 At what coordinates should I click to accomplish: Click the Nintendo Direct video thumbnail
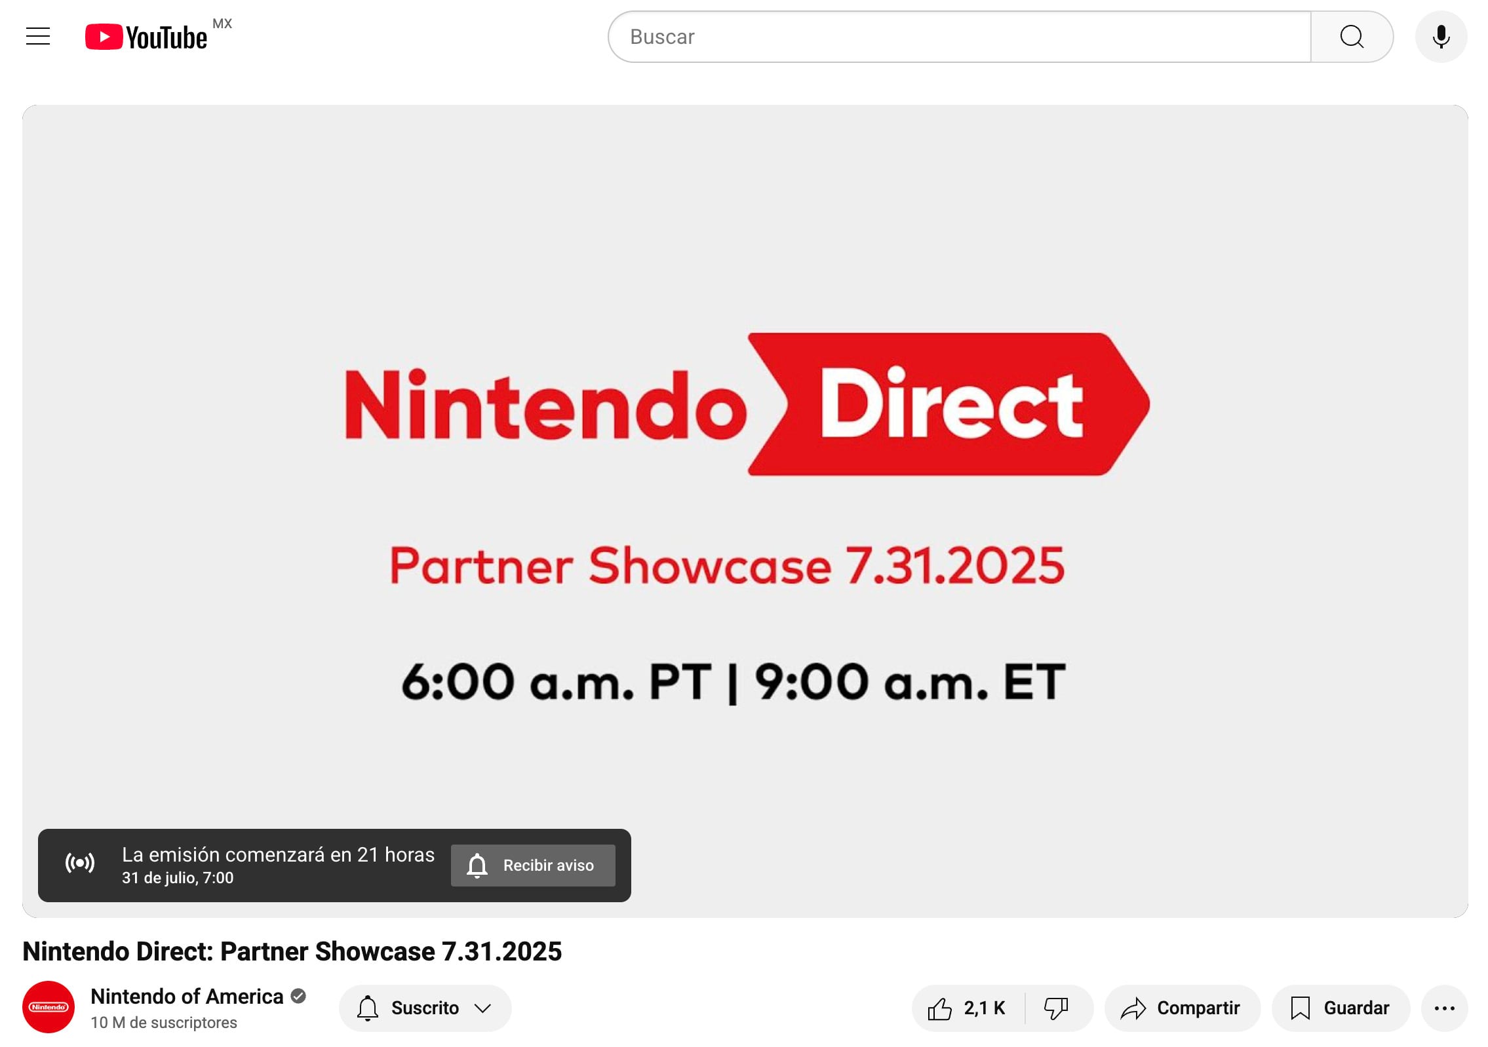coord(745,511)
